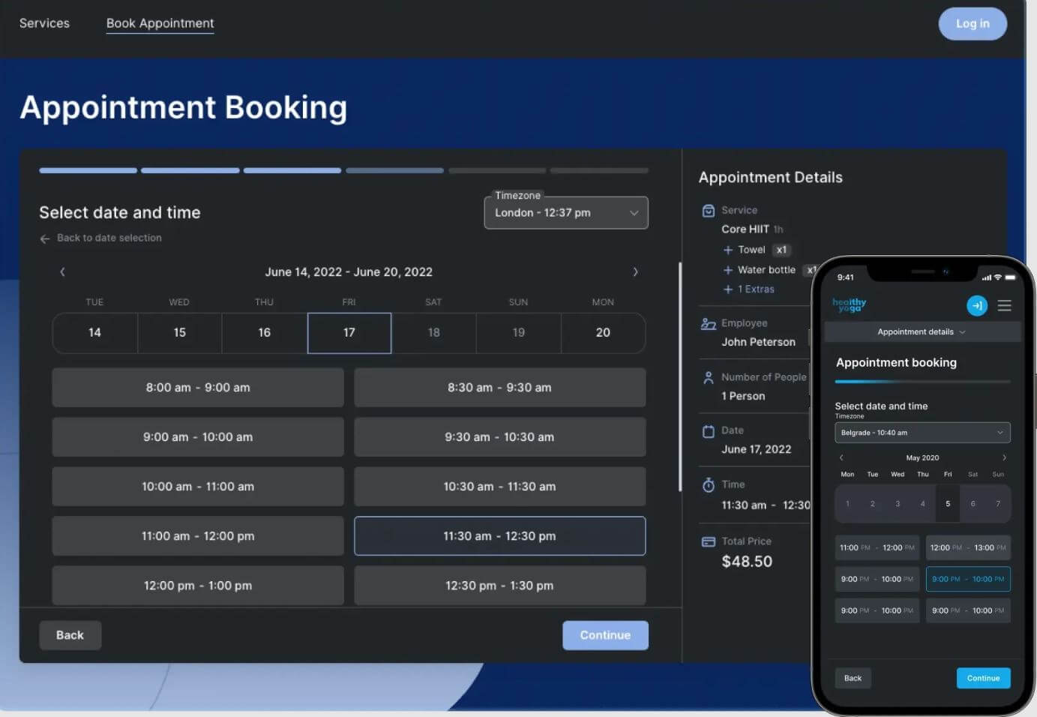The height and width of the screenshot is (717, 1037).
Task: Go to previous month on phone calendar
Action: point(841,457)
